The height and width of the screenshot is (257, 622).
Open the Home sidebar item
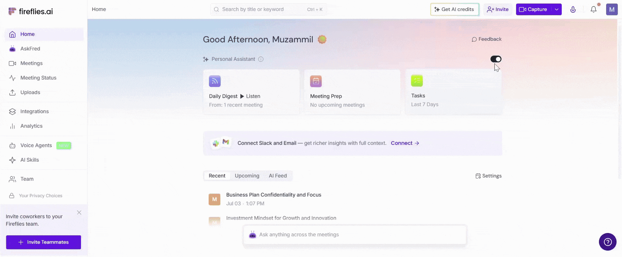pos(44,34)
